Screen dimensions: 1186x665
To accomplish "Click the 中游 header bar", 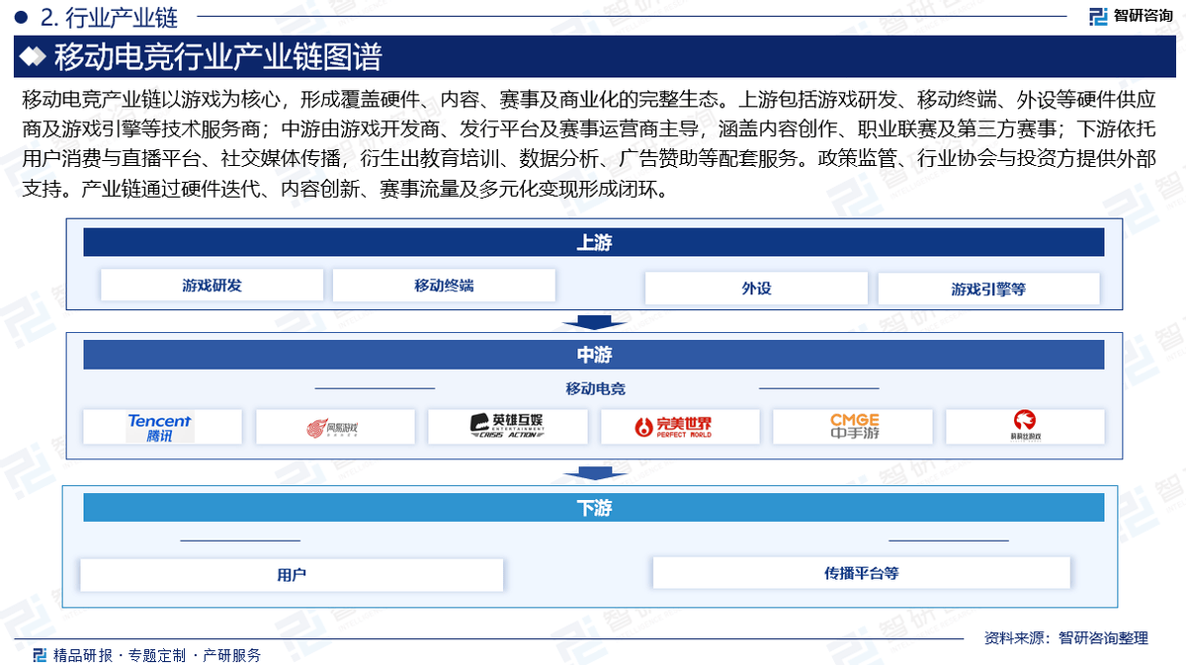I will click(593, 355).
